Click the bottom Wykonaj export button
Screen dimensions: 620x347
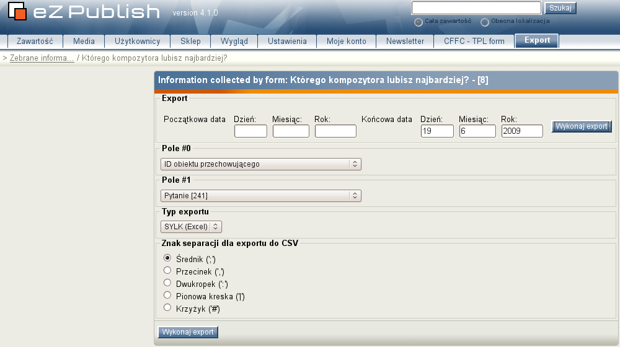[188, 332]
